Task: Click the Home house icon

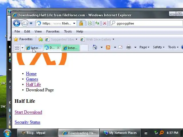Action: pos(95,47)
